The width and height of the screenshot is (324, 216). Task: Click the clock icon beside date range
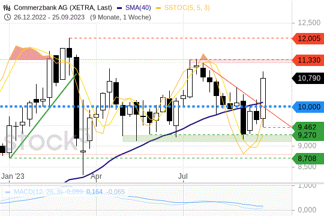tap(7, 17)
